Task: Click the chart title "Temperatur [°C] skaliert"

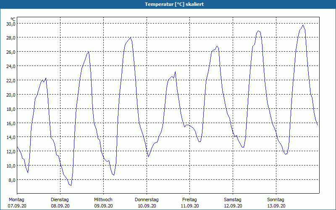Action: tap(174, 4)
